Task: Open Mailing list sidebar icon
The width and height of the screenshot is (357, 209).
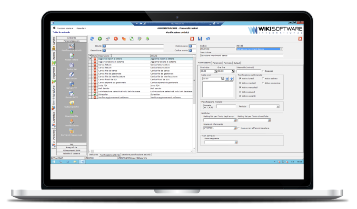Action: pyautogui.click(x=71, y=66)
